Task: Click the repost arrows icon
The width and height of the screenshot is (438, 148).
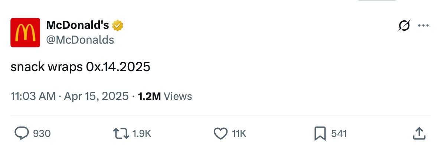Action: [x=122, y=134]
